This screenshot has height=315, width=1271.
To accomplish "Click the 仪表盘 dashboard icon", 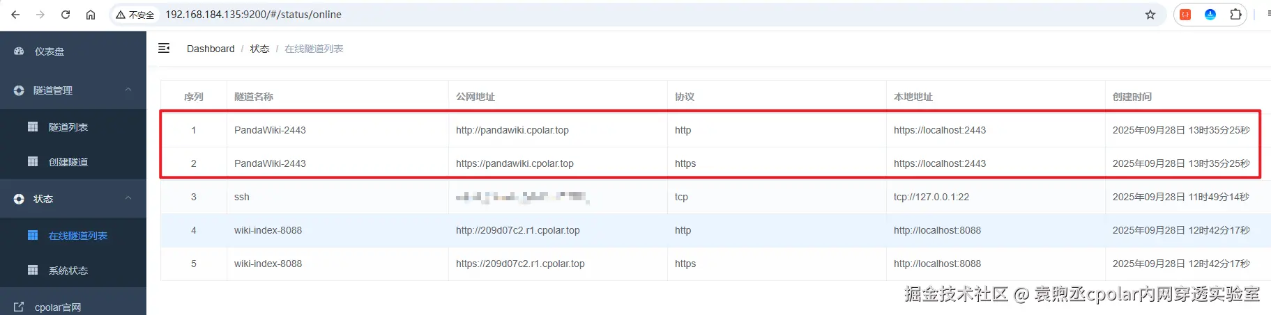I will click(19, 51).
